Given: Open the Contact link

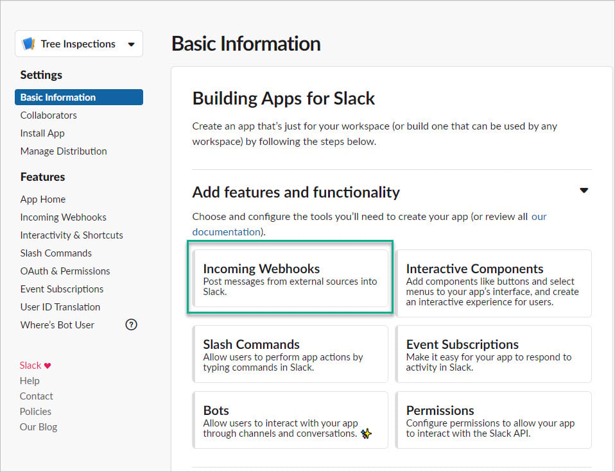Looking at the screenshot, I should (x=36, y=396).
